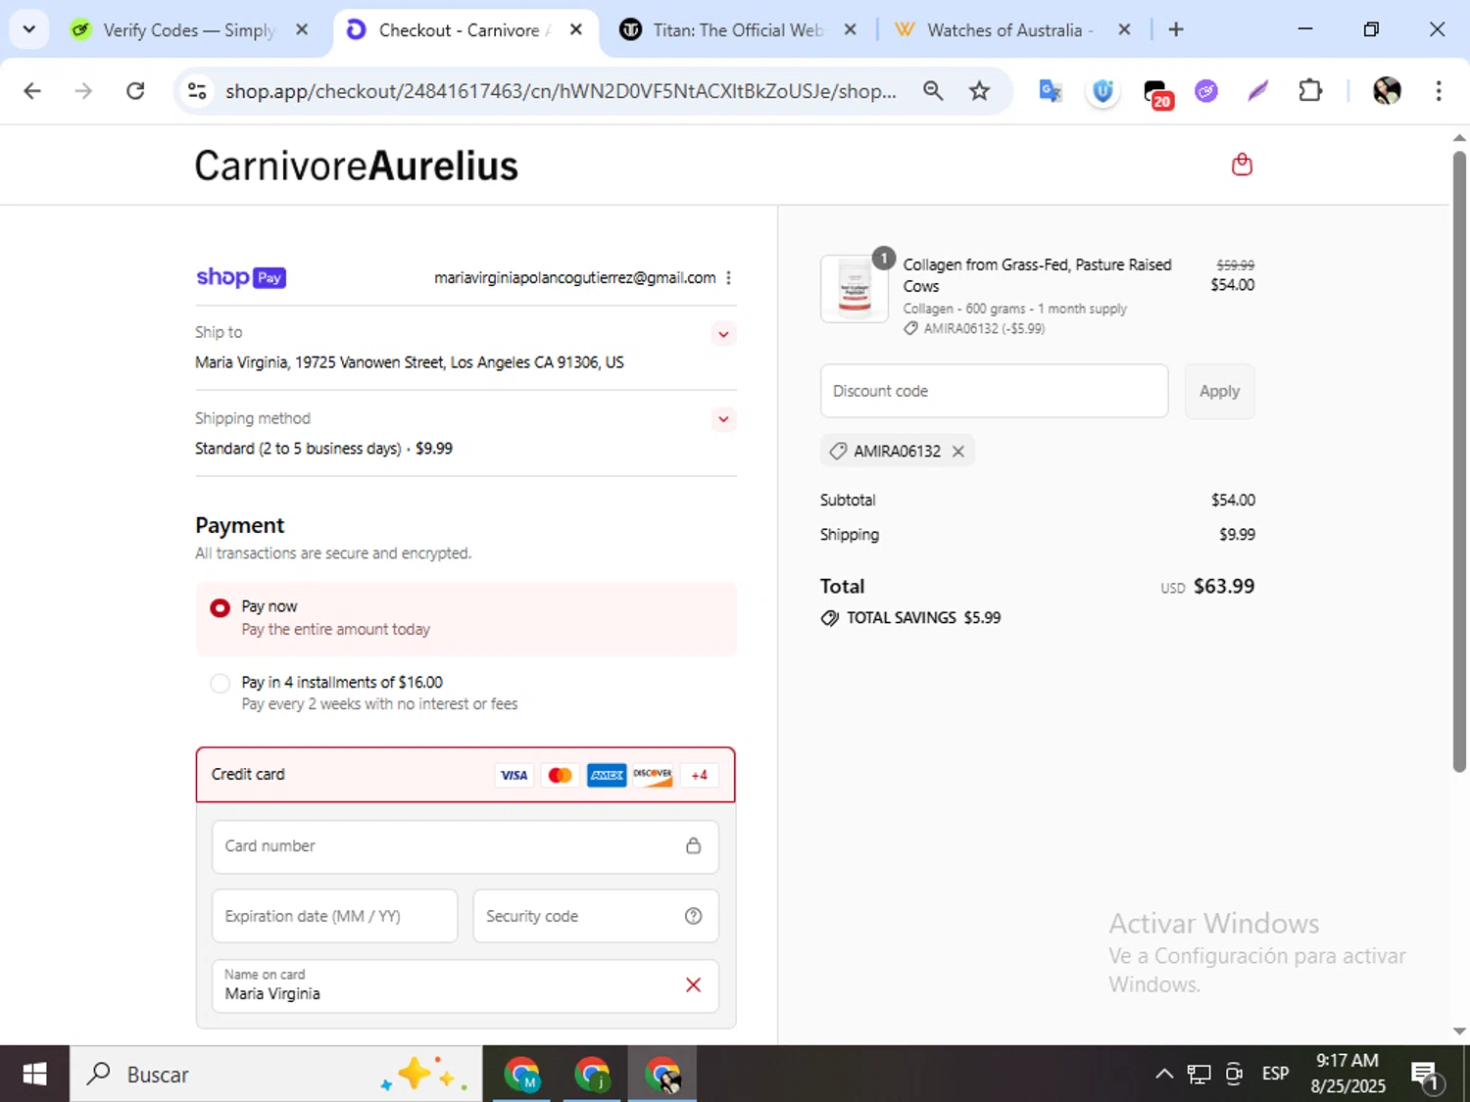Show hidden system tray icons chevron

point(1164,1074)
